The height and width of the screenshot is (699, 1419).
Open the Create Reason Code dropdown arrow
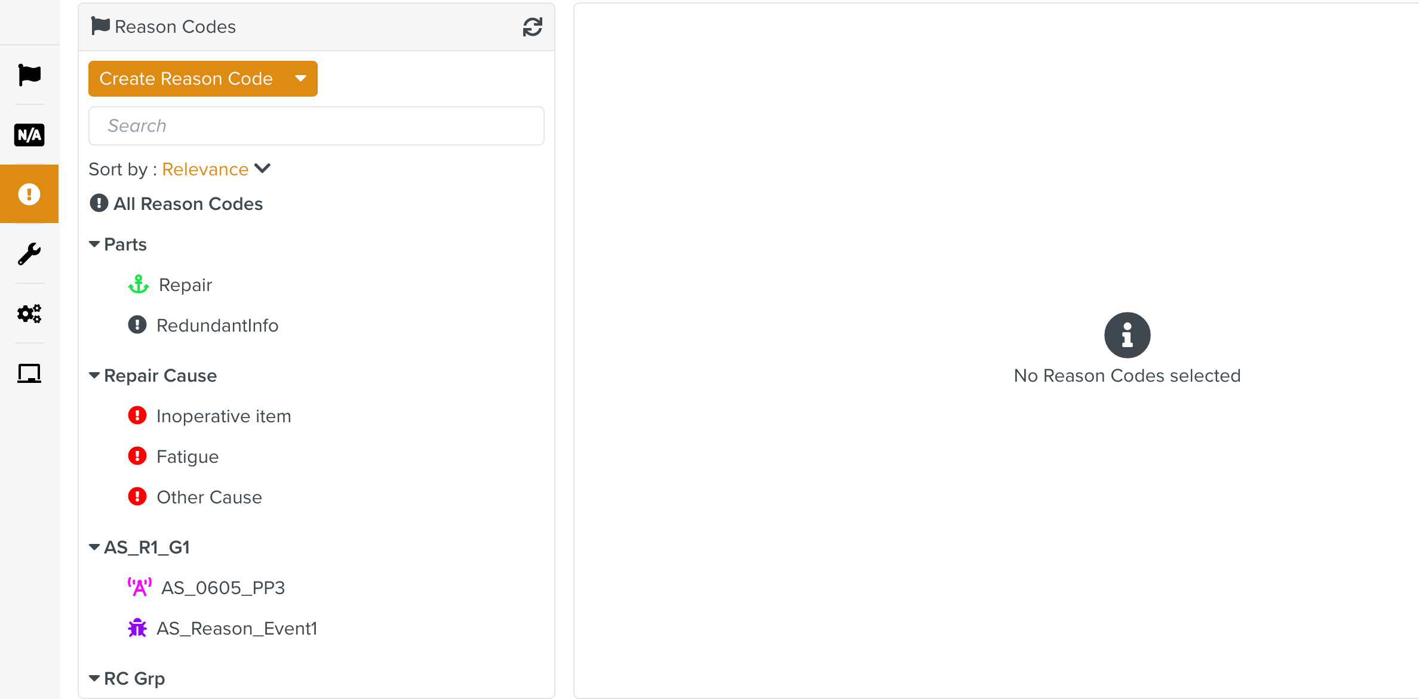[301, 78]
